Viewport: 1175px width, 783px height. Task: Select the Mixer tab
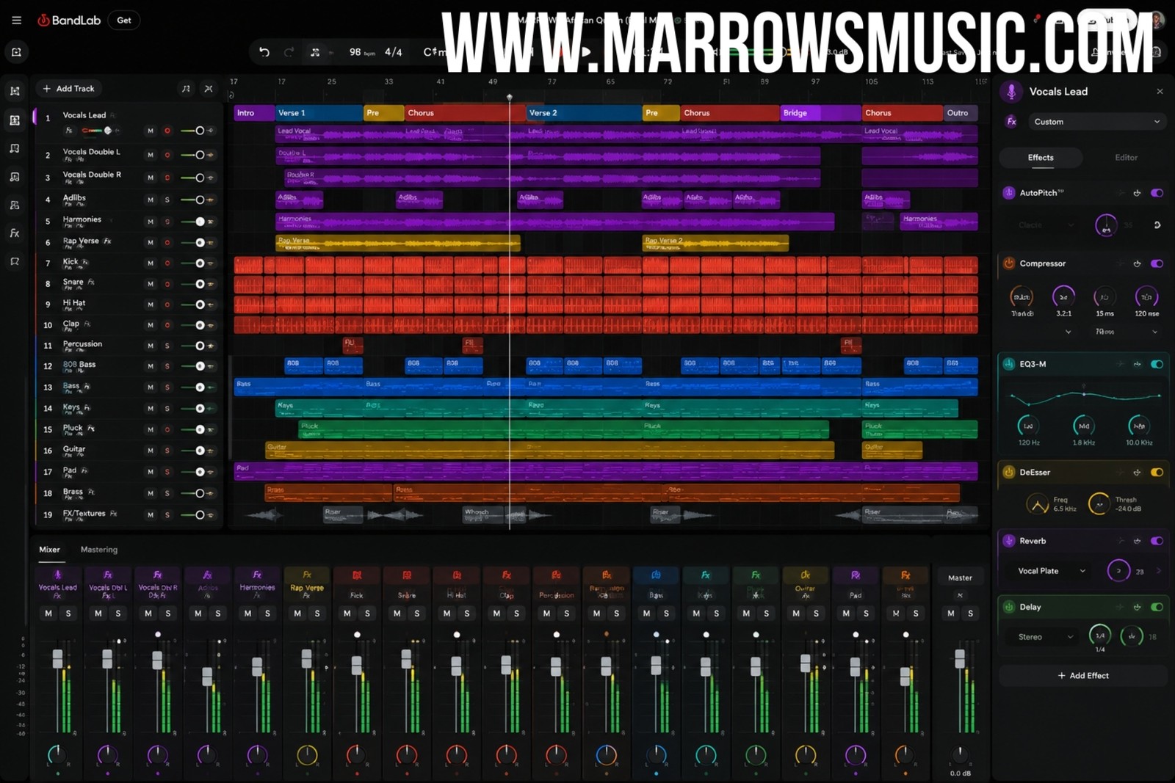(50, 550)
